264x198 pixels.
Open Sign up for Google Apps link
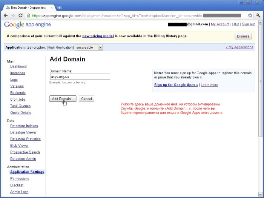click(176, 85)
